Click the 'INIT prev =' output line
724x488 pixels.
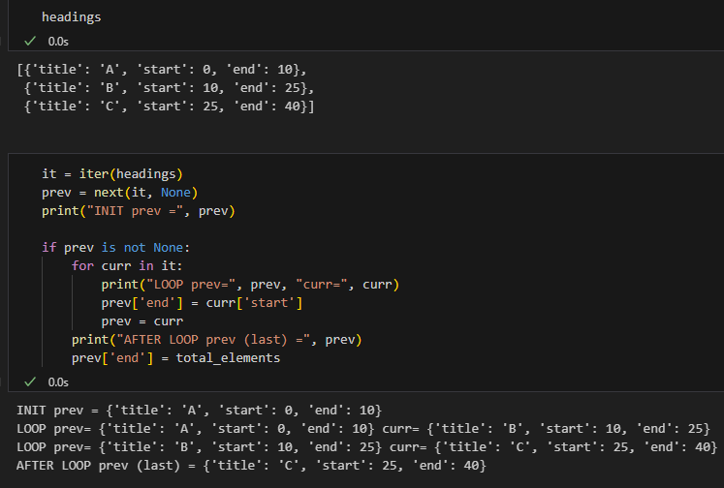point(199,411)
